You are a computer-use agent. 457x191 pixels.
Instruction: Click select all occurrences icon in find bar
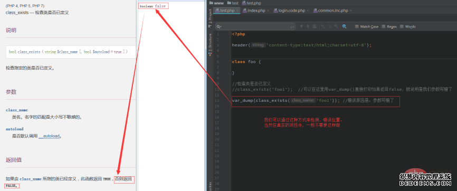point(336,26)
